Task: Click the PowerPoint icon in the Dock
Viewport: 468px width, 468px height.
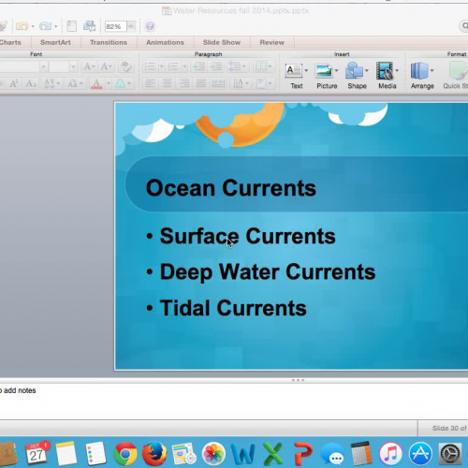Action: [x=302, y=454]
